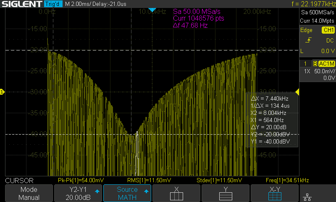Click the SIGLENT logo

tap(21, 4)
